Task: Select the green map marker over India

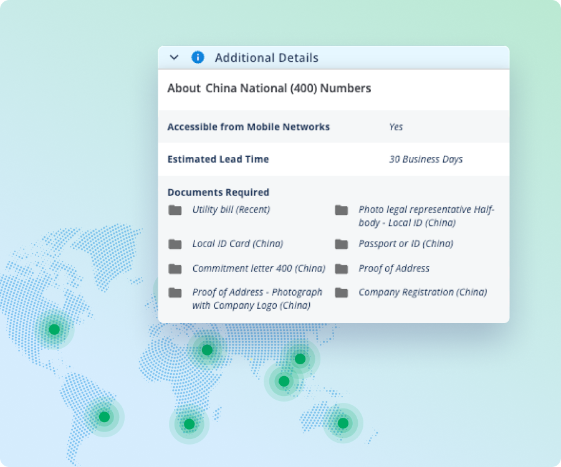Action: pos(284,381)
